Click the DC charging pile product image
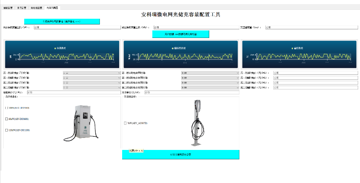Screen dimensions: 360x183 click(81, 123)
